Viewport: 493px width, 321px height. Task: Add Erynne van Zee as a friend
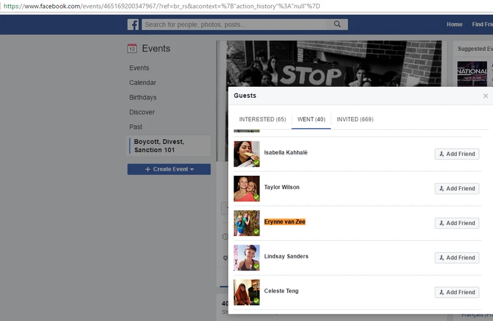tap(457, 223)
